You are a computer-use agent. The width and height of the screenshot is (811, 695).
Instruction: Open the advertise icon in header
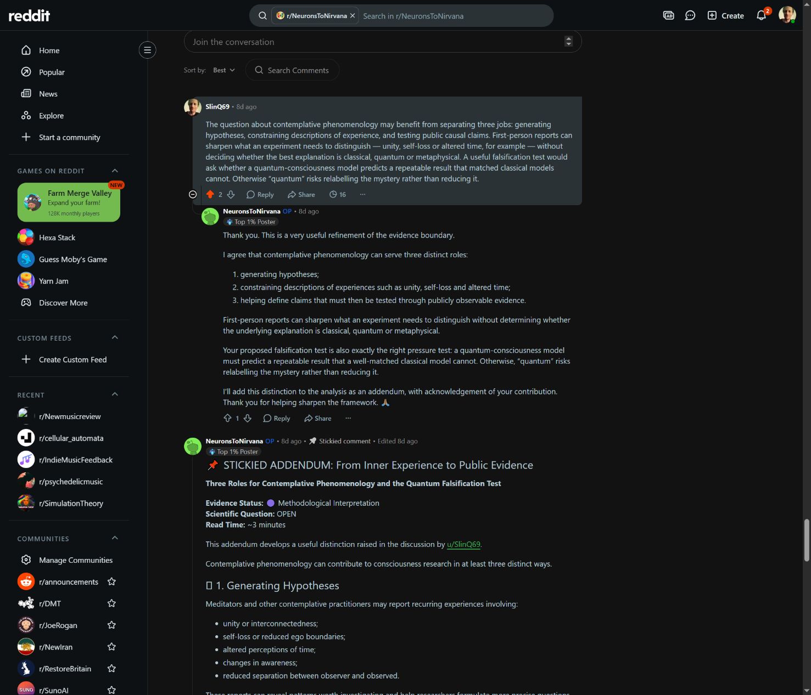[668, 15]
